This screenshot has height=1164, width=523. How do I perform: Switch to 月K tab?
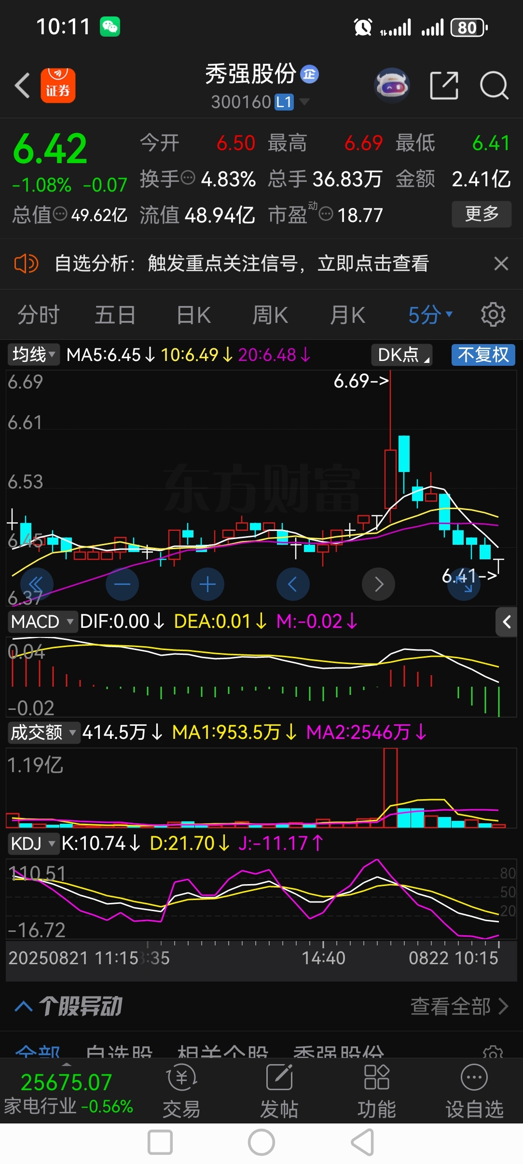point(347,315)
